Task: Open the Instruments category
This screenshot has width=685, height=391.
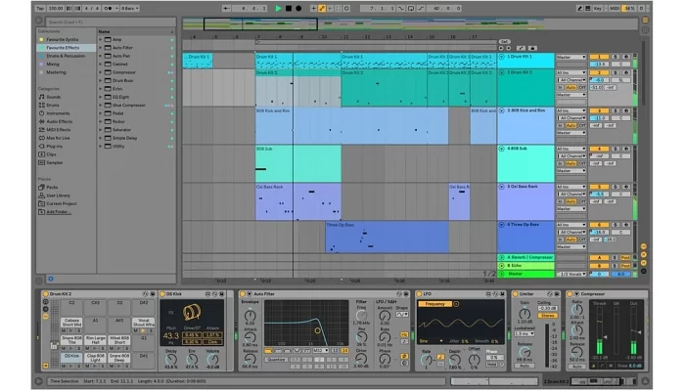Action: (58, 113)
